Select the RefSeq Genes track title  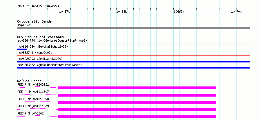pos(30,81)
